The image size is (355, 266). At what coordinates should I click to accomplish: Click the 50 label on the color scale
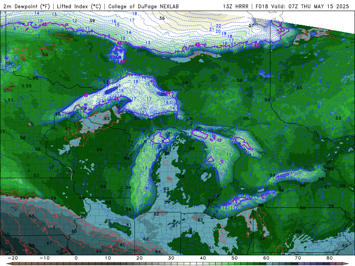click(235, 258)
